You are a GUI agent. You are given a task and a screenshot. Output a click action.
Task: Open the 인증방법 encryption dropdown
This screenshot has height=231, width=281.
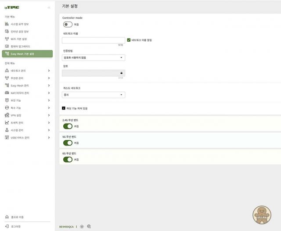point(94,57)
